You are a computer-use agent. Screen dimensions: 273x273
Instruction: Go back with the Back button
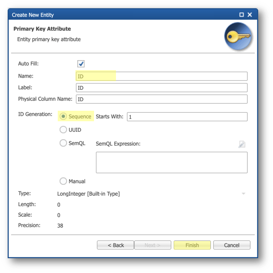[115, 245]
